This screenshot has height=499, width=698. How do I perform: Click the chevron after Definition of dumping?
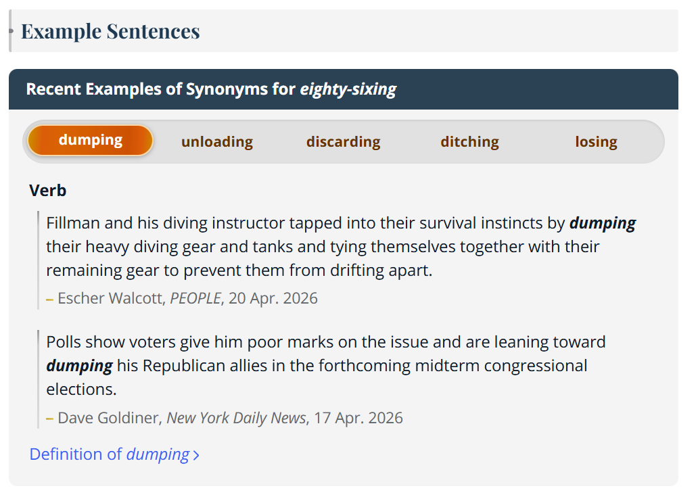point(196,455)
